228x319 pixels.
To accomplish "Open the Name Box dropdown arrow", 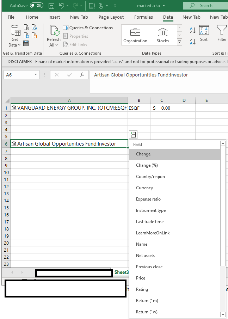I will coord(36,75).
